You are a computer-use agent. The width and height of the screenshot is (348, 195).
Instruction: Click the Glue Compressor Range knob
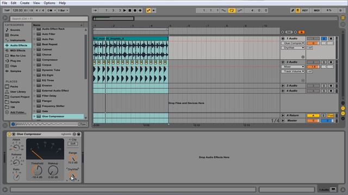(72, 158)
